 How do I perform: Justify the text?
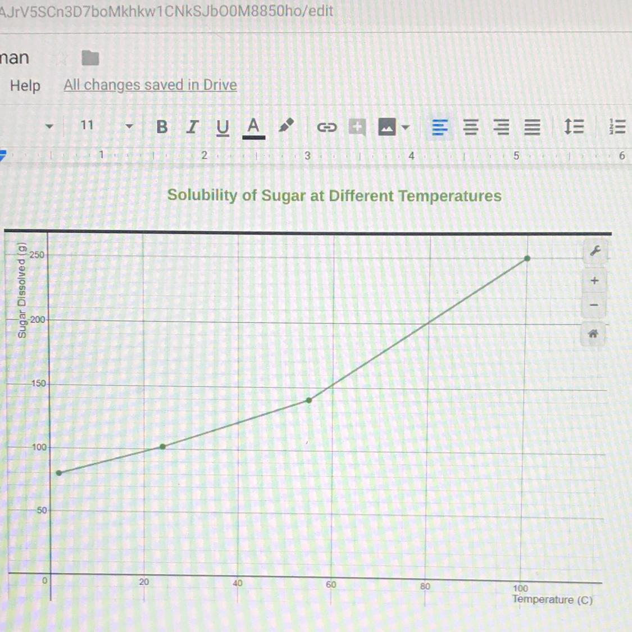532,128
